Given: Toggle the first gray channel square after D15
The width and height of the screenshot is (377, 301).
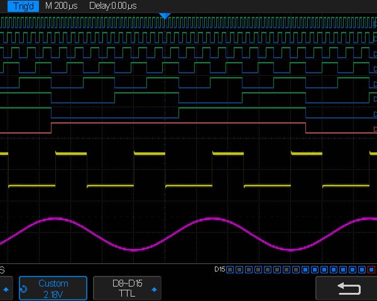Looking at the screenshot, I should click(230, 270).
